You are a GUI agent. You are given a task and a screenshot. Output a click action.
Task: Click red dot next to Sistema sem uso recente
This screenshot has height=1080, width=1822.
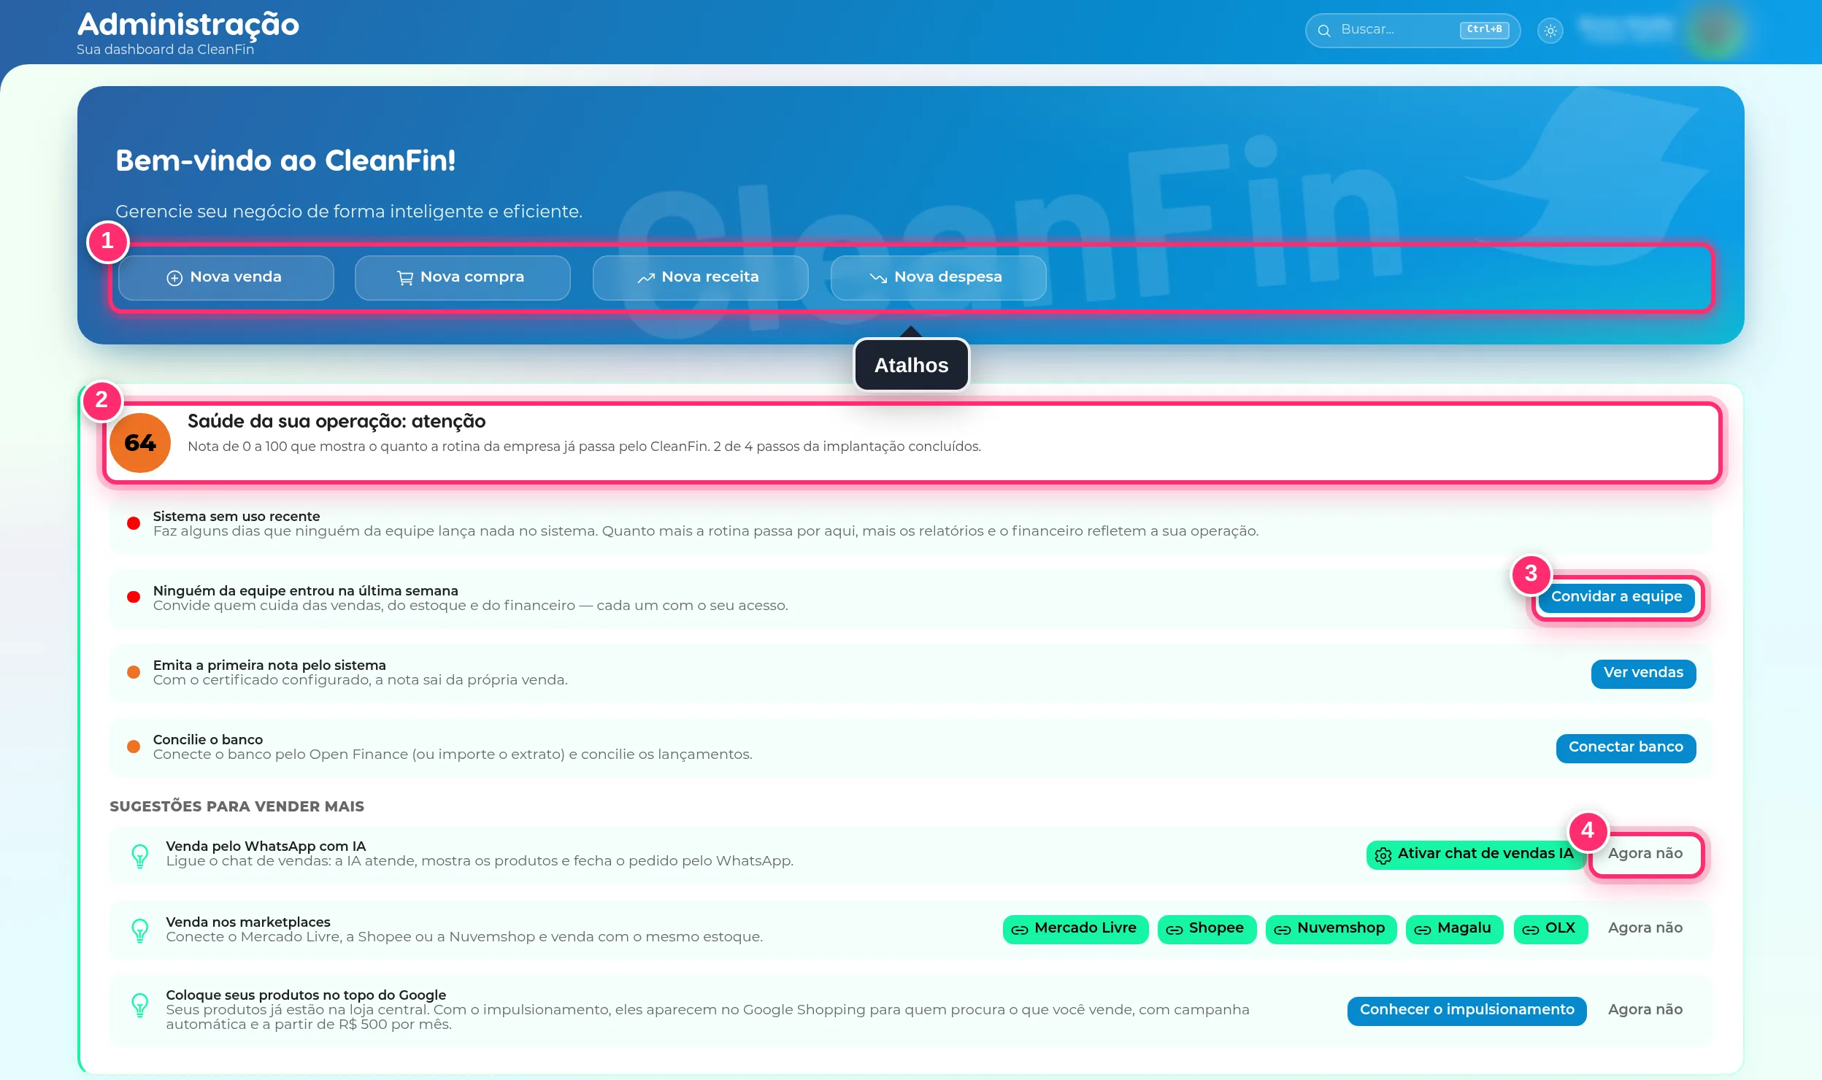[x=134, y=523]
